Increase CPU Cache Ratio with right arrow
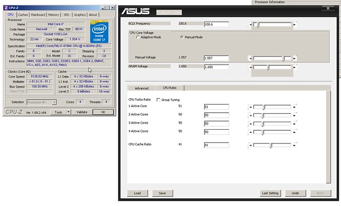 point(295,145)
